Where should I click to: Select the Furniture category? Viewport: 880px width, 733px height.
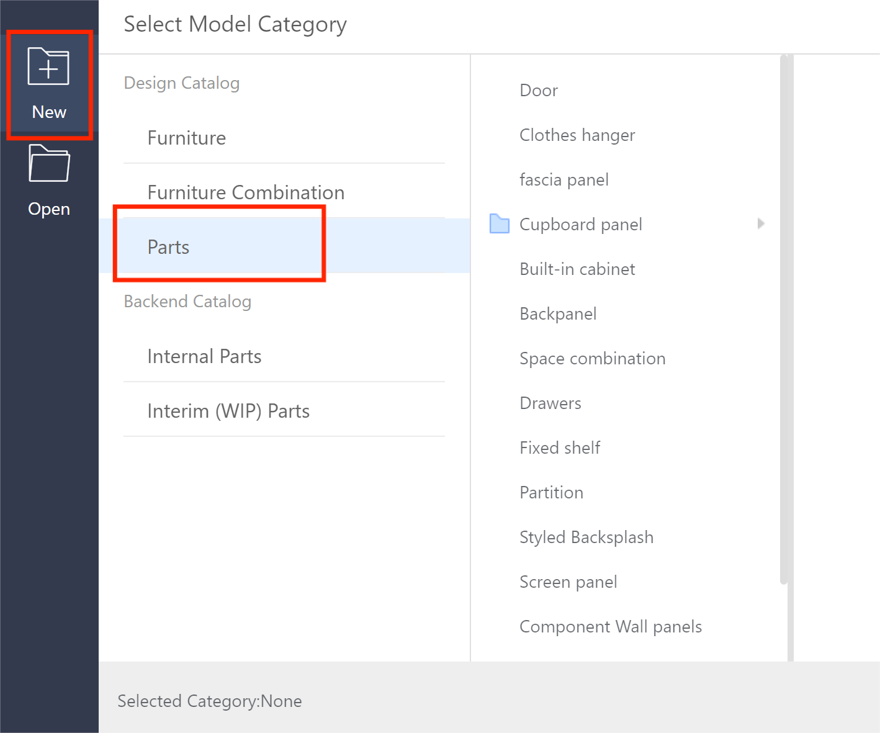tap(187, 138)
